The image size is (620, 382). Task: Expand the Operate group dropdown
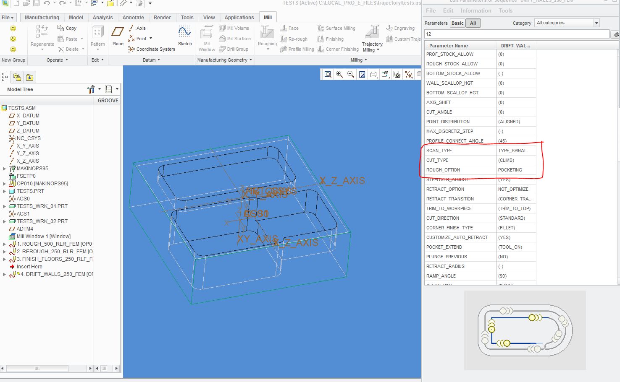click(57, 60)
